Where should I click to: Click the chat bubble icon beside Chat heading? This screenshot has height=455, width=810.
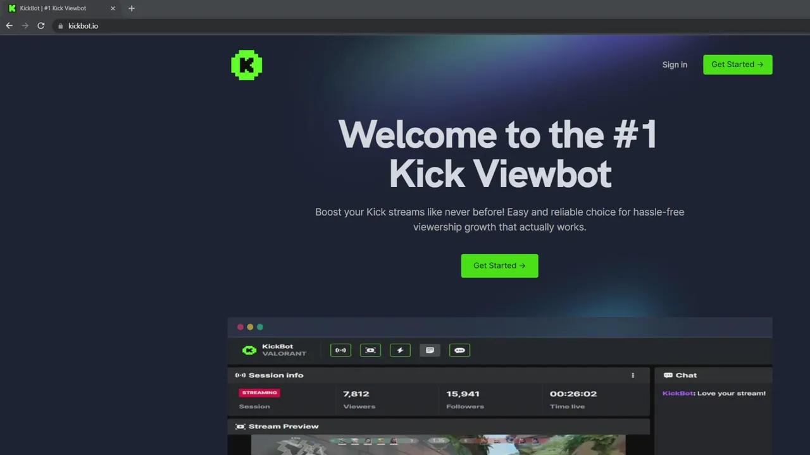(x=668, y=375)
